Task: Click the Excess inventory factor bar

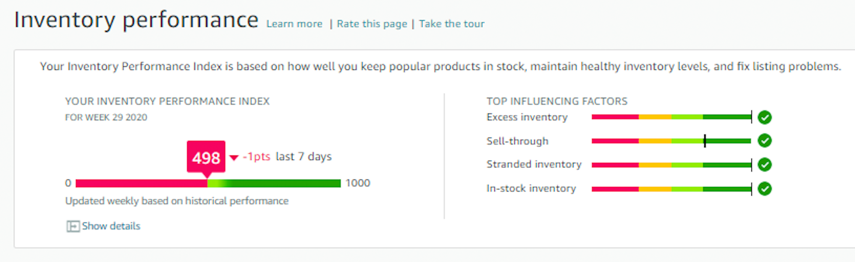Action: pos(671,117)
